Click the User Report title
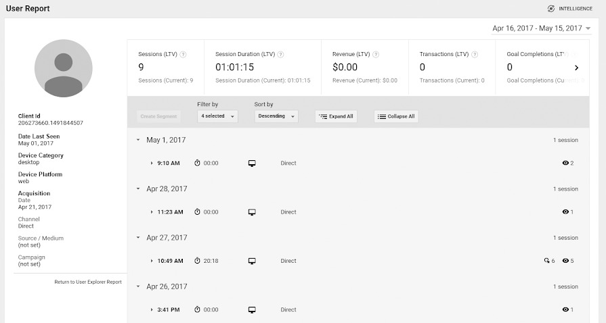 (x=28, y=9)
